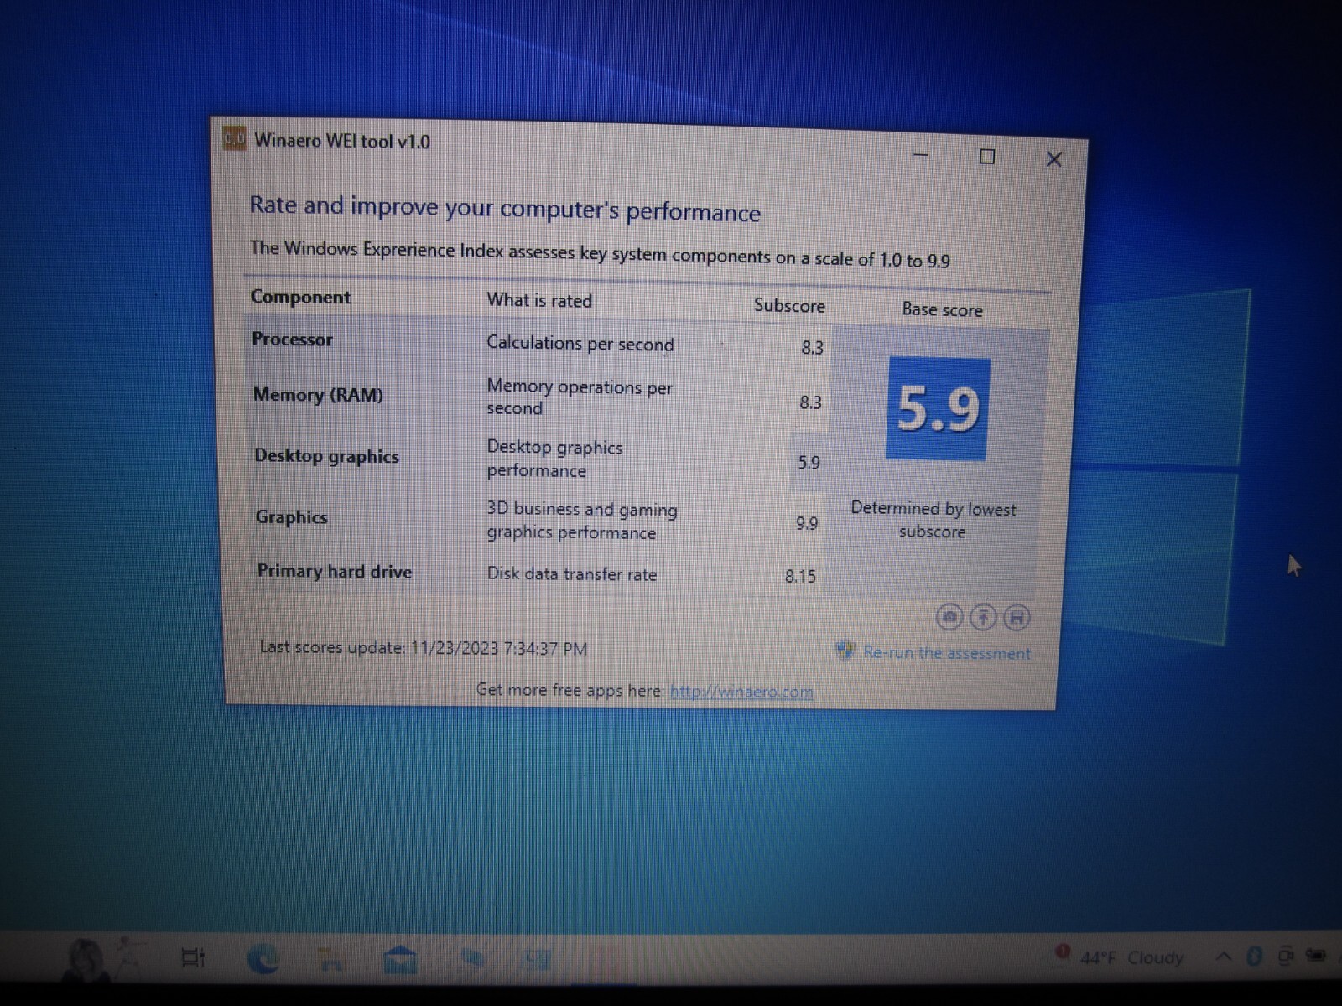
Task: Save scores with the floppy disk icon
Action: point(1017,619)
